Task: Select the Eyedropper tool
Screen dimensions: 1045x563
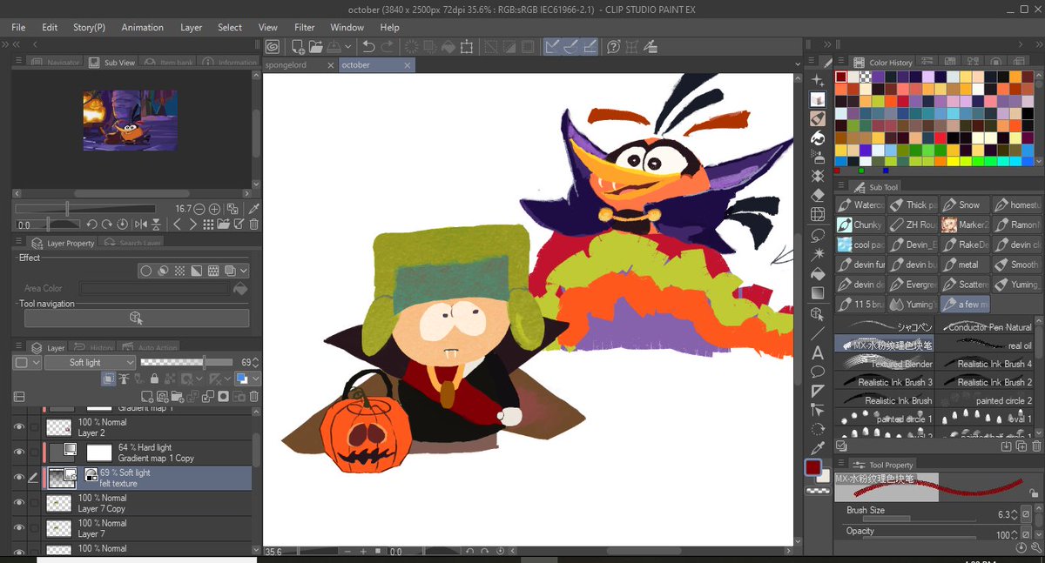Action: point(818,447)
